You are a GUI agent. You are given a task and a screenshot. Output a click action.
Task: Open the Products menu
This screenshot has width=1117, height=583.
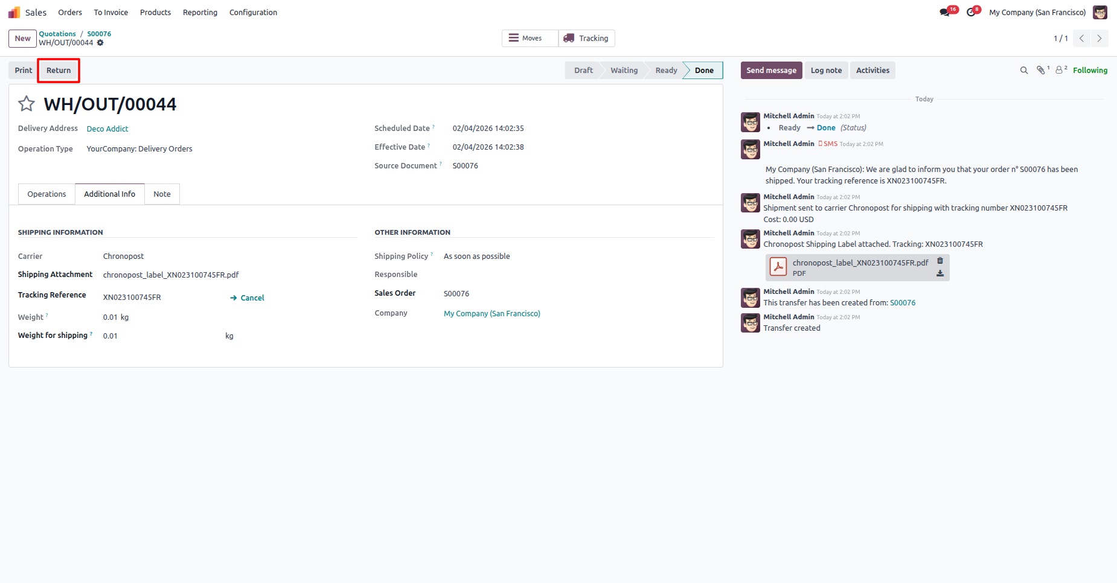click(155, 12)
